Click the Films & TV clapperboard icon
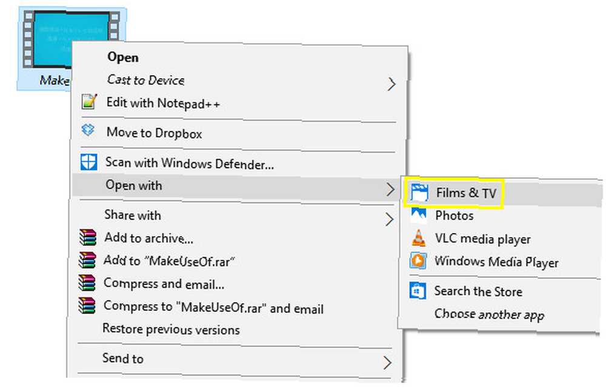The width and height of the screenshot is (606, 388). point(419,192)
